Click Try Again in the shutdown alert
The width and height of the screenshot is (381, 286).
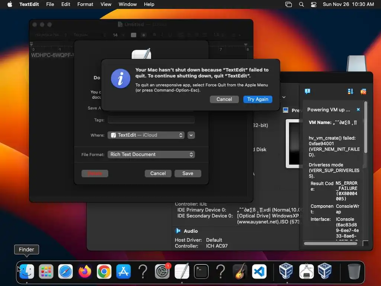257,99
